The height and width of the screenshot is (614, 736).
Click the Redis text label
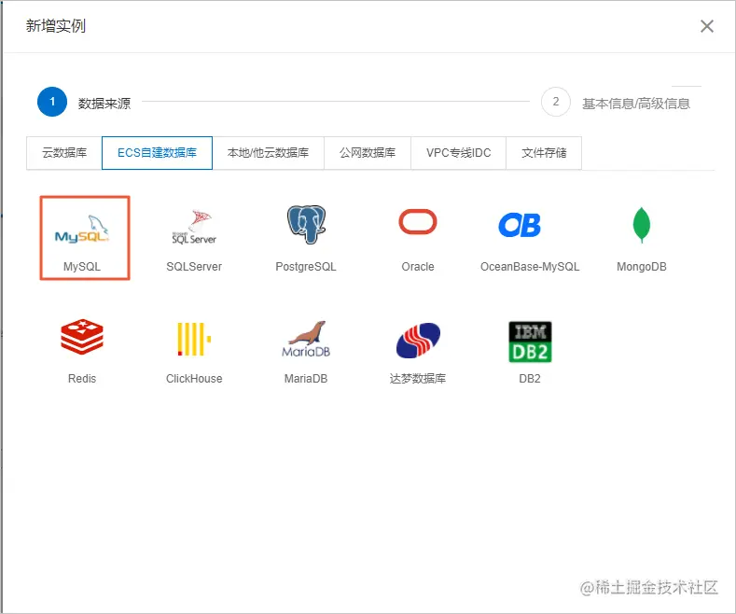click(x=82, y=378)
